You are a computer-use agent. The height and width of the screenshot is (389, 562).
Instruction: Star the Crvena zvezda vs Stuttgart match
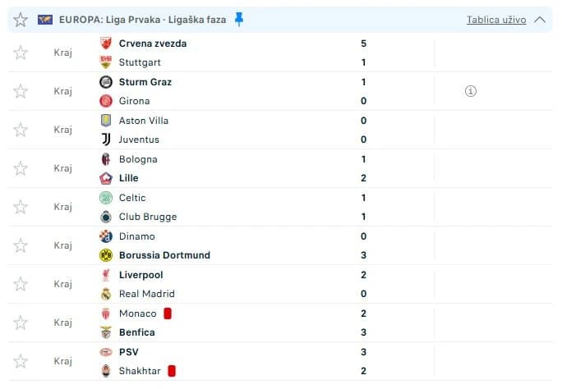coord(21,53)
